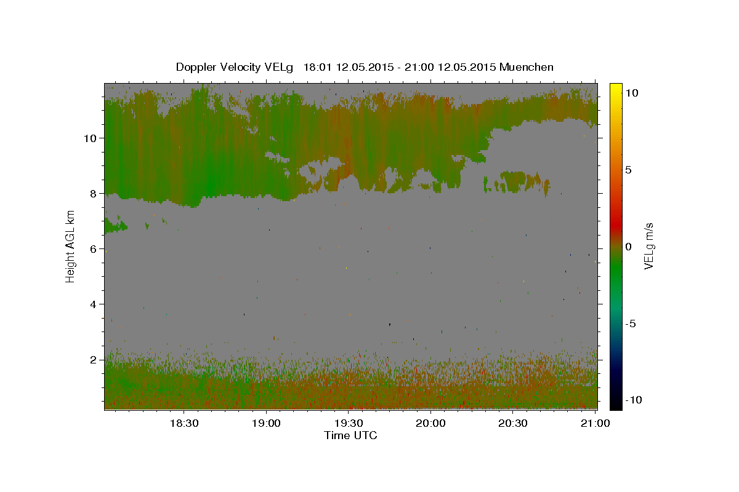Click the height tick label 2
Screen dimensions: 739x492
point(93,359)
